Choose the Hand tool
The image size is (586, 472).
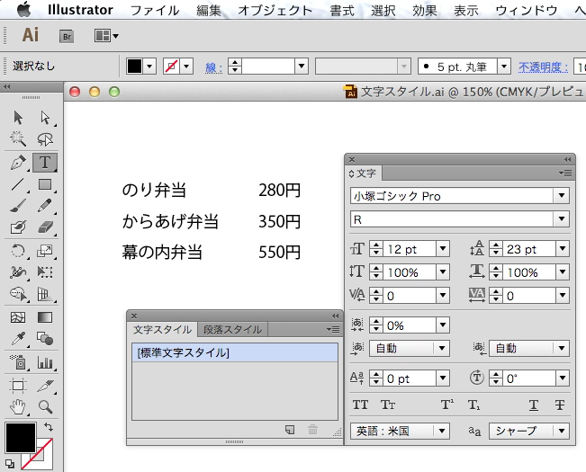tap(18, 407)
